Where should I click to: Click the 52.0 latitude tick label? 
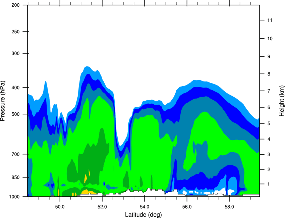point(102,207)
